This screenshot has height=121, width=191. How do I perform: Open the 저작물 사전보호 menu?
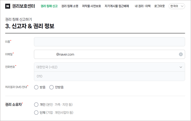pyautogui.click(x=91, y=6)
